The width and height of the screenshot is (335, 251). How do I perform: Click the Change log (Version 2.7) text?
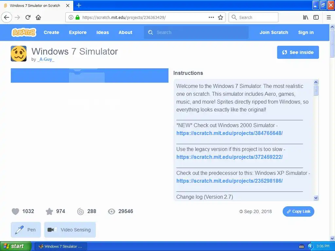[205, 197]
